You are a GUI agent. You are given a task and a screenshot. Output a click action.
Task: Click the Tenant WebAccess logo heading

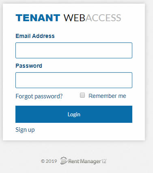(68, 18)
